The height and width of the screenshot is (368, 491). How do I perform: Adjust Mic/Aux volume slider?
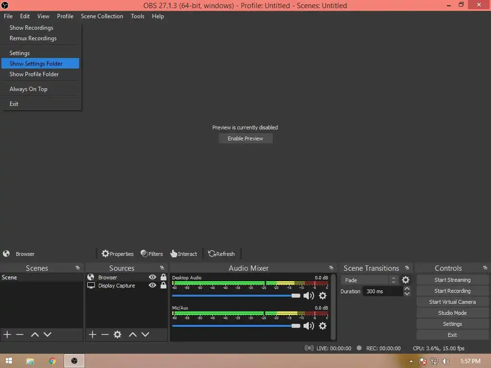click(236, 326)
